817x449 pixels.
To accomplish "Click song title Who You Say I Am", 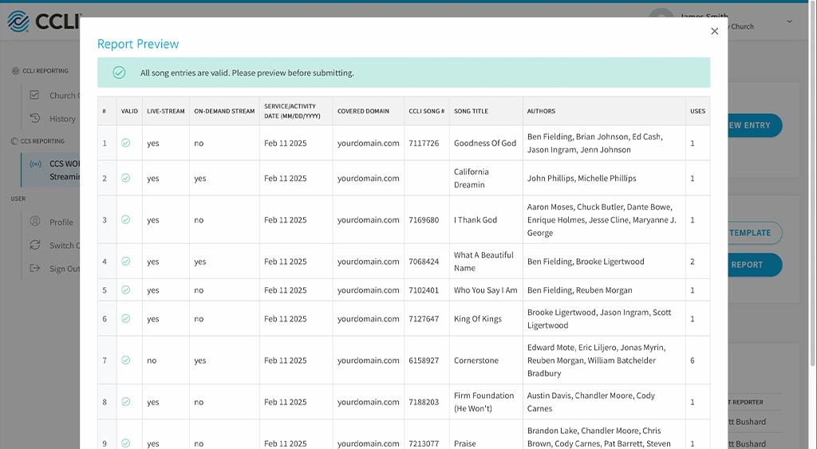I will click(486, 290).
